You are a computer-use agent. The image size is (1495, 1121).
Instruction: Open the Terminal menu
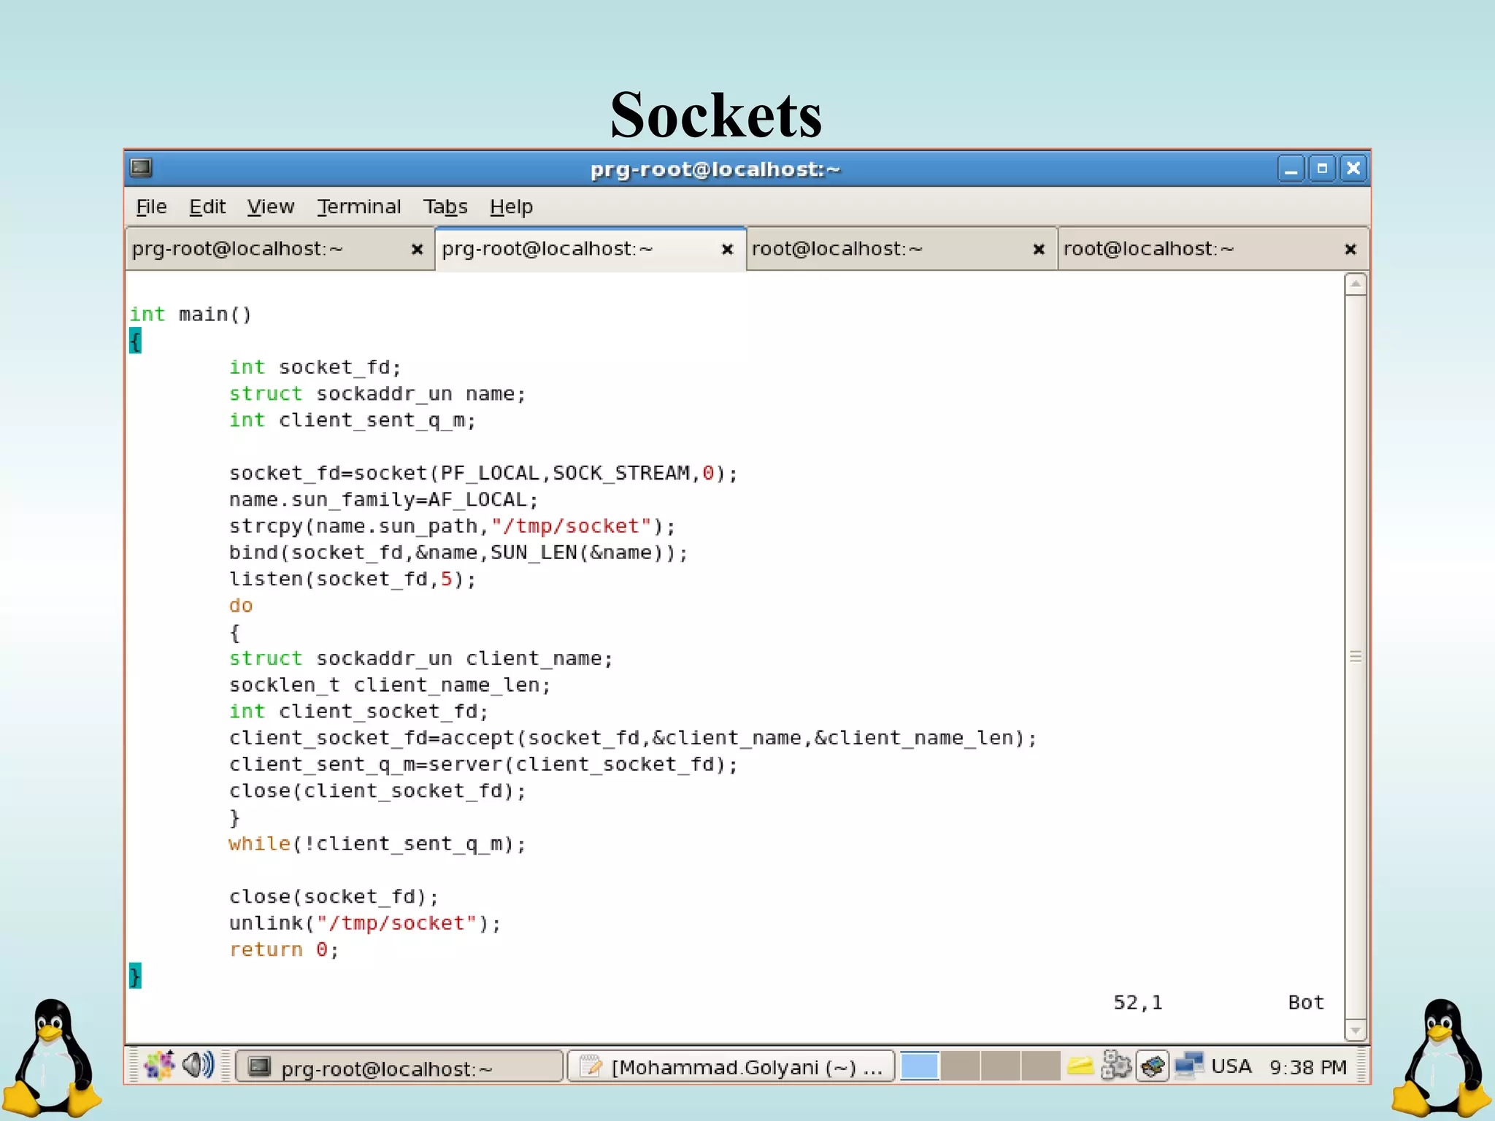coord(359,207)
